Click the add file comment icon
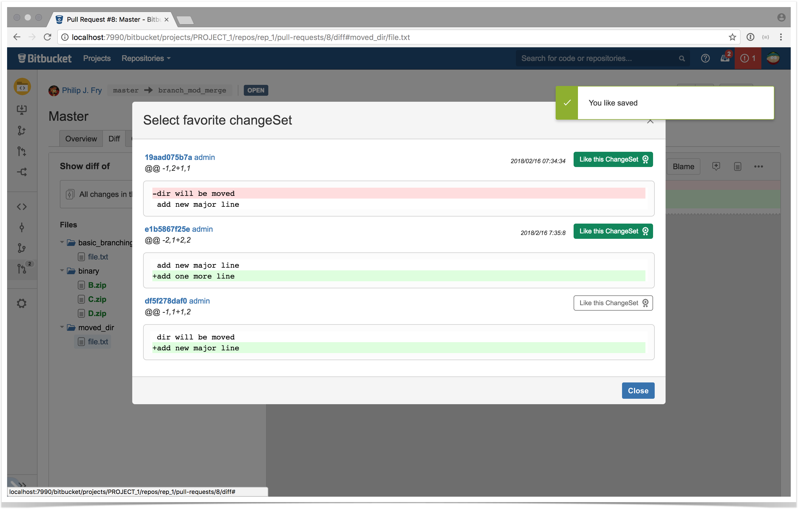 pyautogui.click(x=716, y=166)
